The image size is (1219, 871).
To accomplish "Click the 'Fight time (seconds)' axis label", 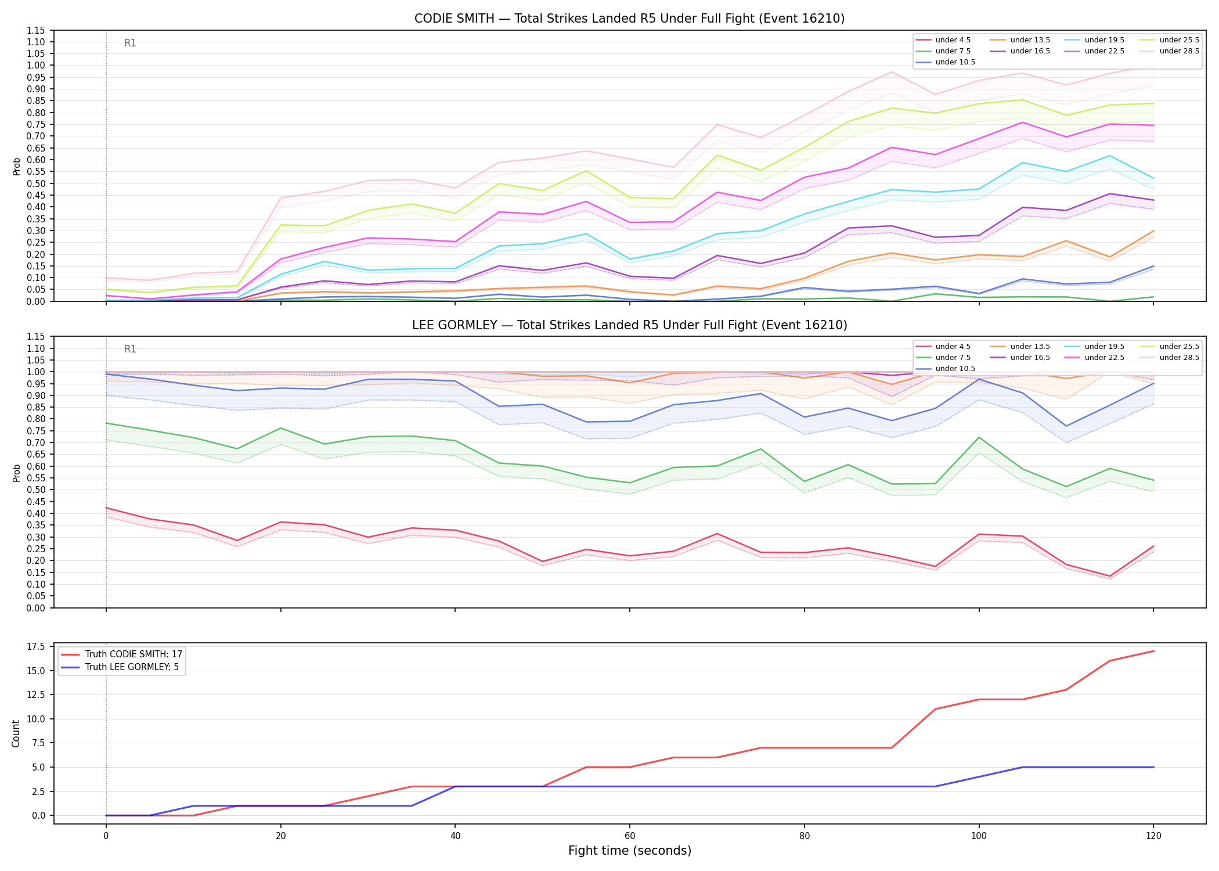I will 629,851.
